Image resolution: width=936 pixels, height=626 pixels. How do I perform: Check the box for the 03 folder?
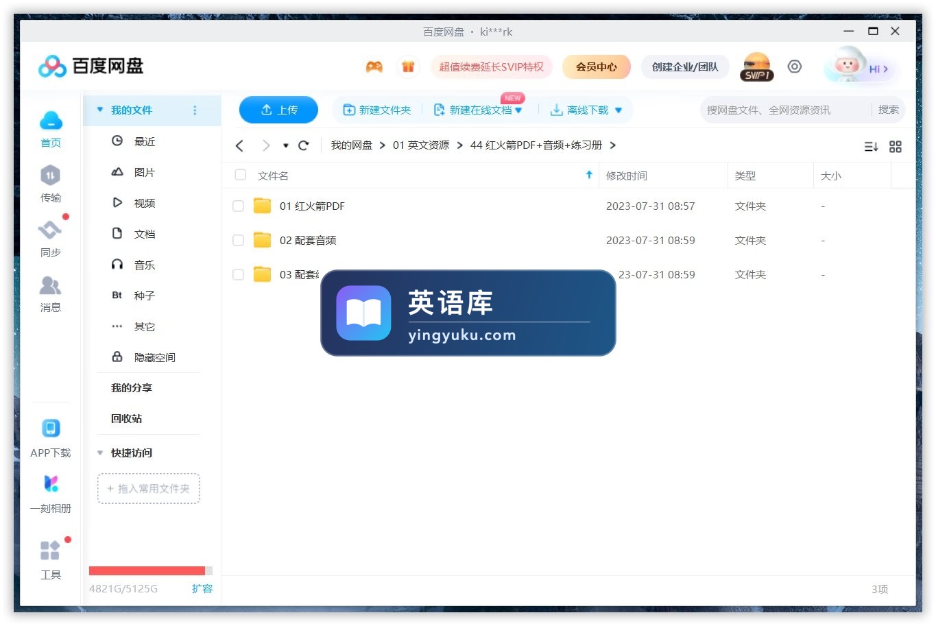[x=238, y=274]
